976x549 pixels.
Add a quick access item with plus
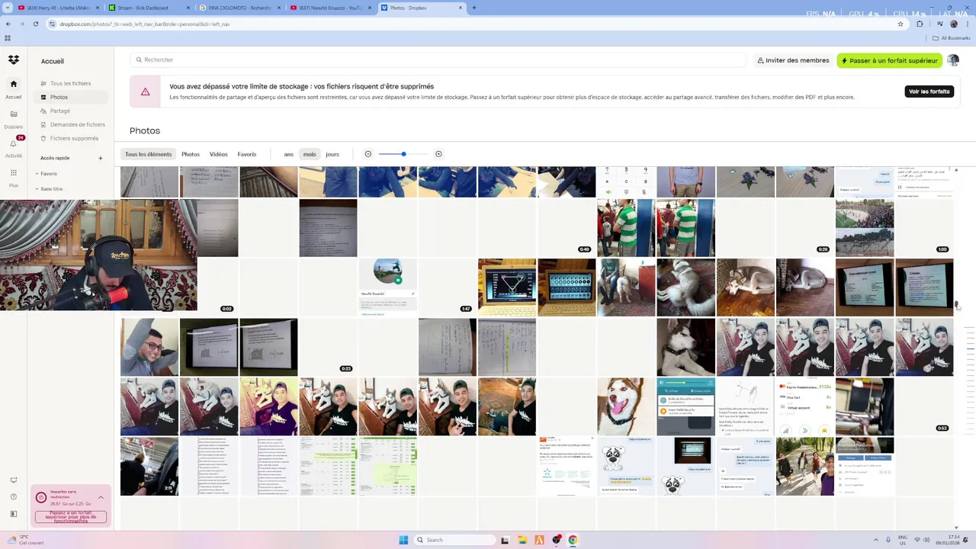pos(100,158)
